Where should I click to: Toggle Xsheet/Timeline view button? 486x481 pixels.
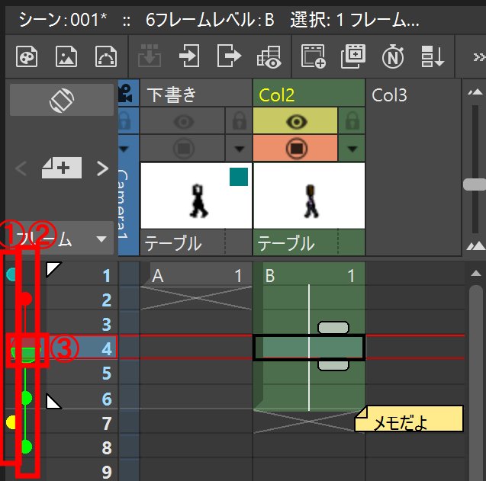click(x=62, y=100)
